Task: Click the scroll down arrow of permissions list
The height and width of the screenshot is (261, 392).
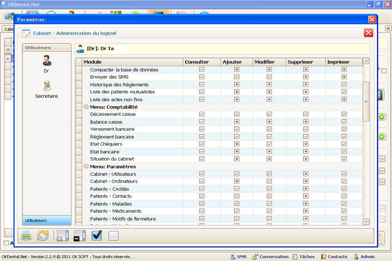Action: coord(366,221)
